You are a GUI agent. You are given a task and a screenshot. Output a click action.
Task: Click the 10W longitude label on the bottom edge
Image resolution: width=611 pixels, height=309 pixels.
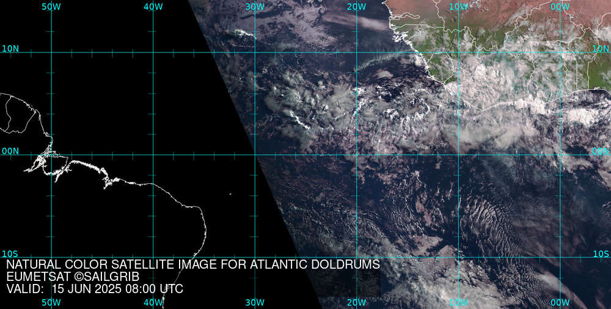click(458, 302)
